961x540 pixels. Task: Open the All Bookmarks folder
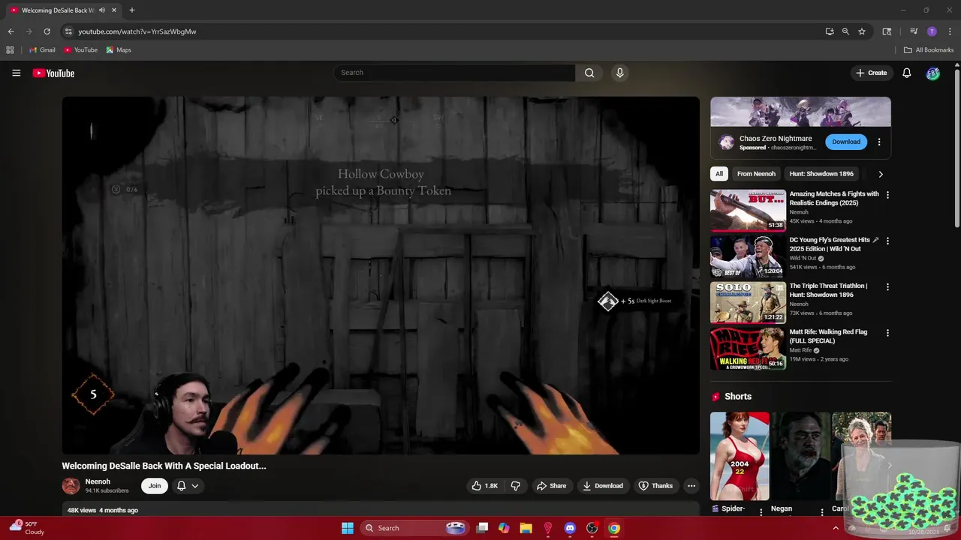(x=928, y=50)
